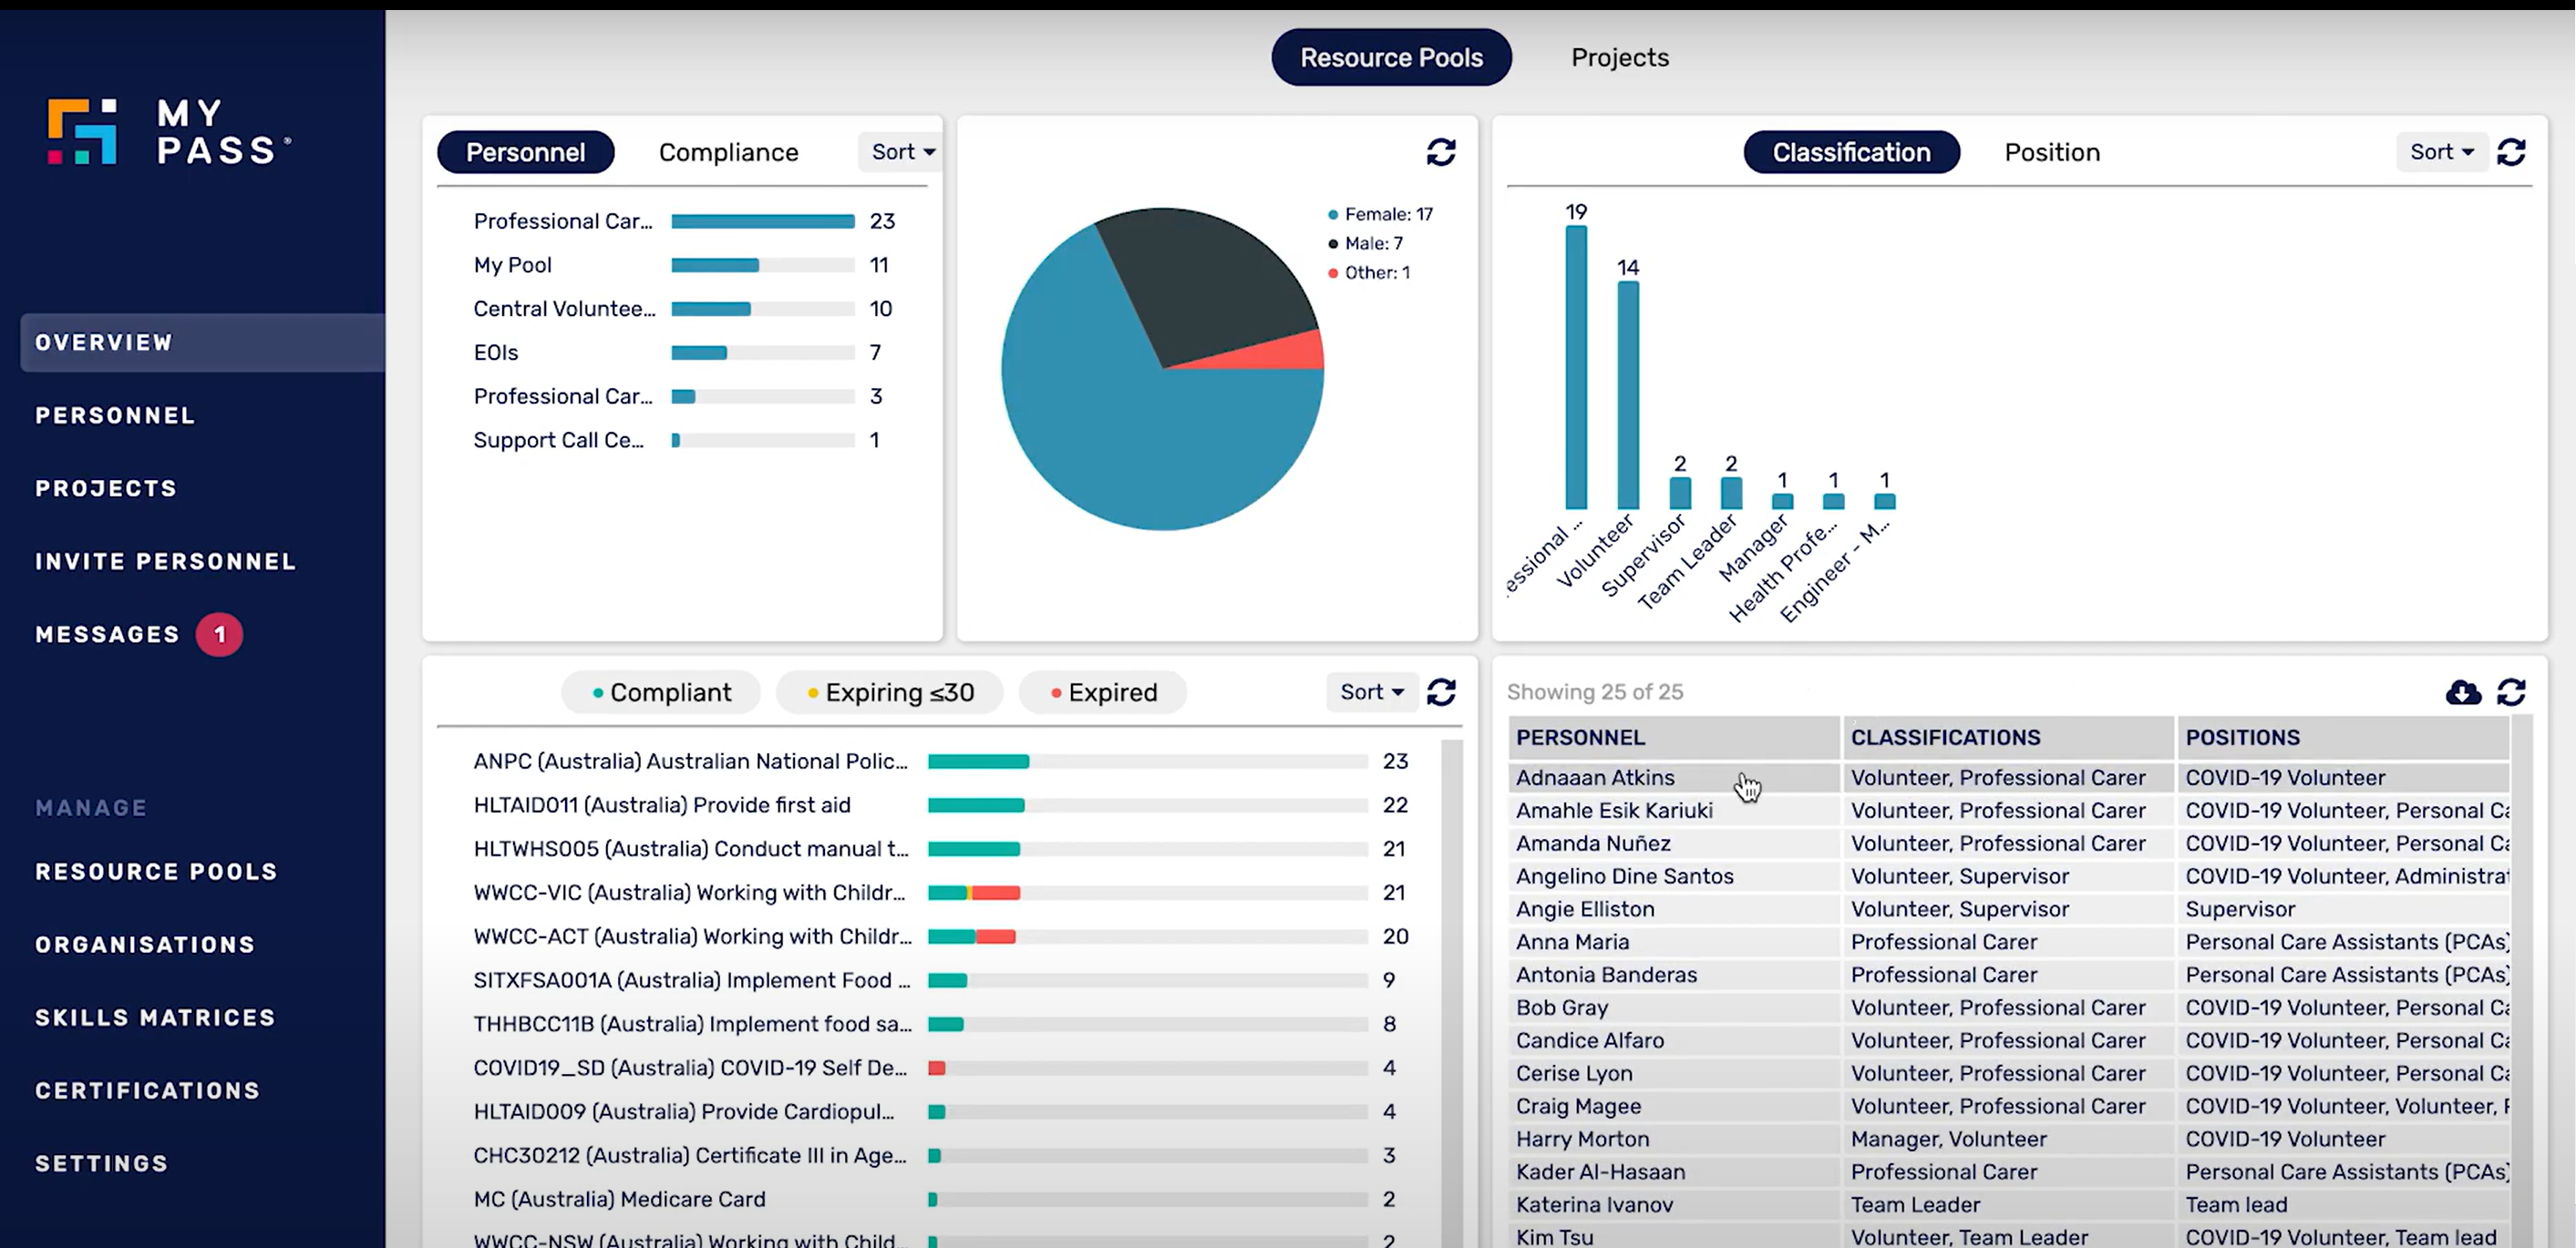Open the Sort dropdown in the resource pools panel
The height and width of the screenshot is (1248, 2576).
coord(898,152)
